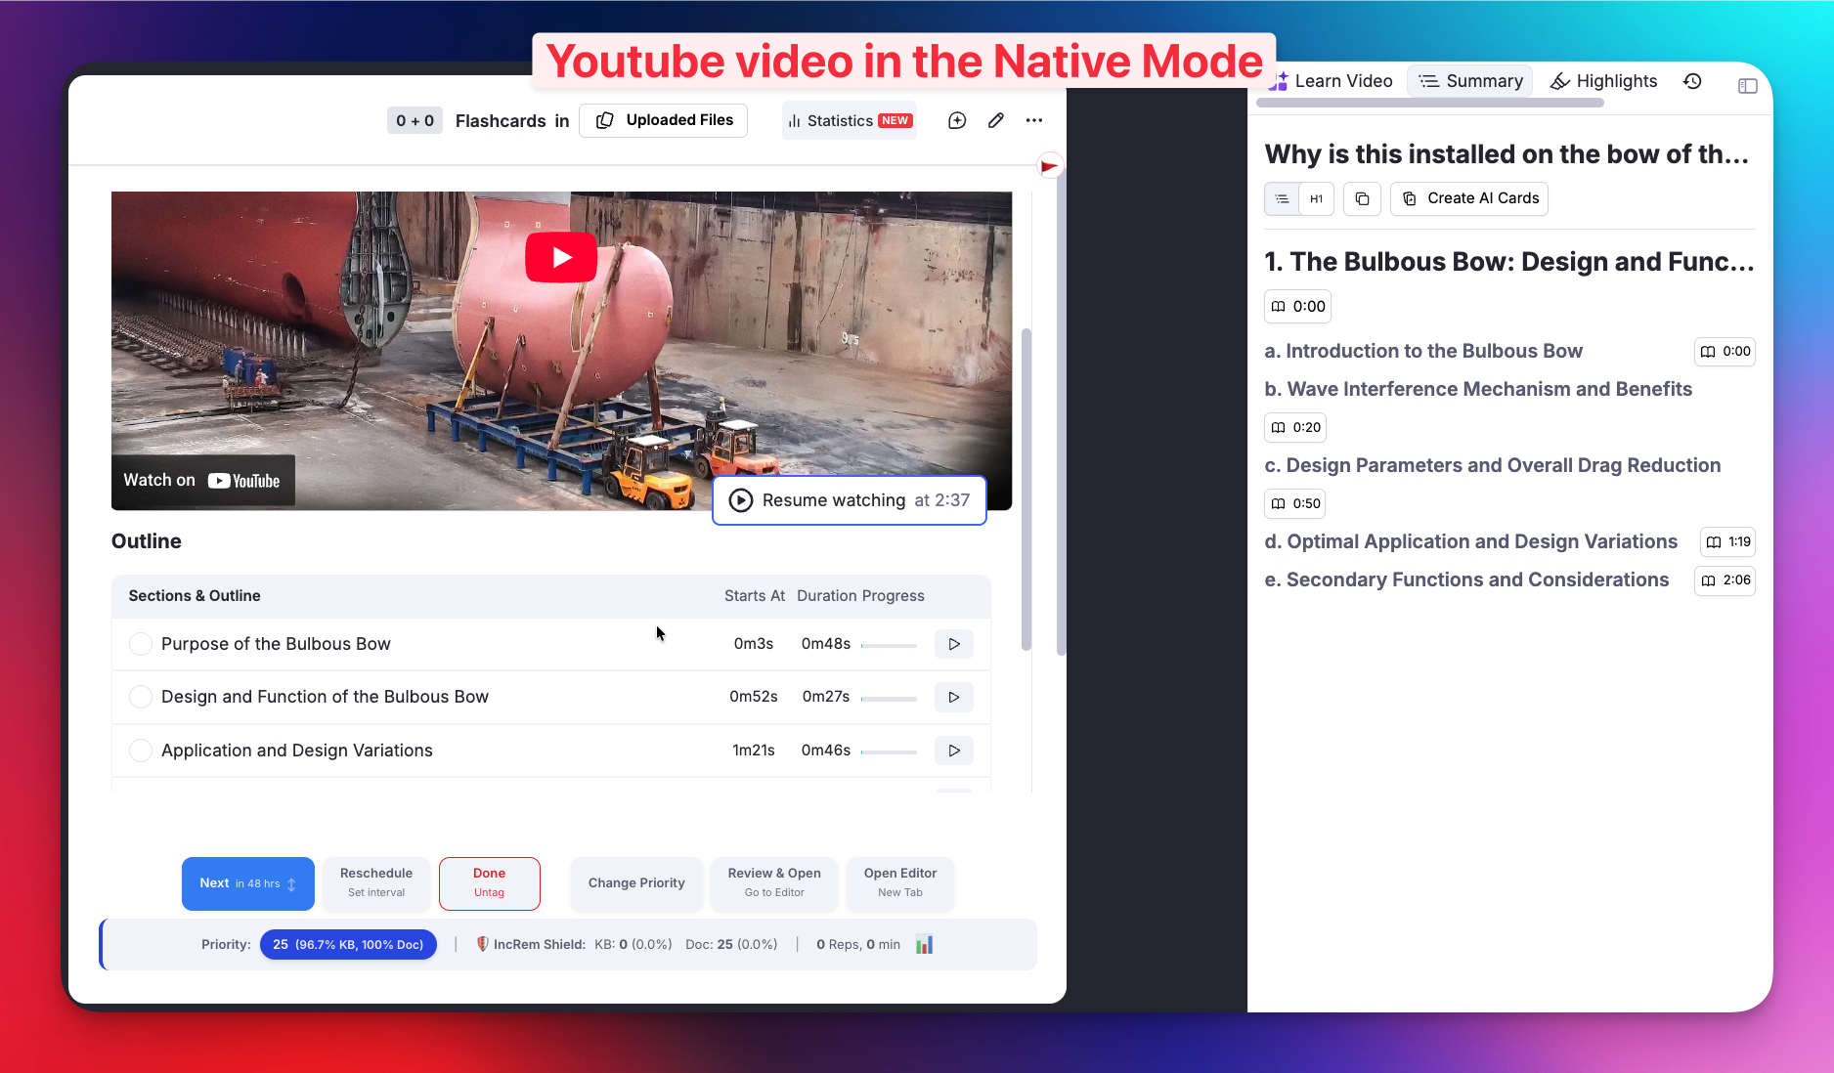Click the pencil edit icon in the header
This screenshot has width=1834, height=1073.
click(x=995, y=120)
